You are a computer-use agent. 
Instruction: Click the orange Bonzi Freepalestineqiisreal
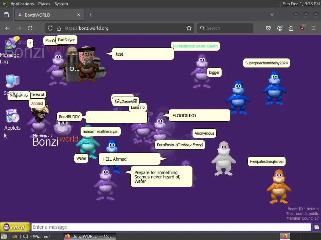(x=279, y=186)
